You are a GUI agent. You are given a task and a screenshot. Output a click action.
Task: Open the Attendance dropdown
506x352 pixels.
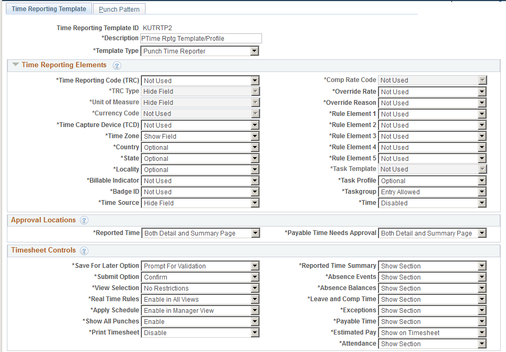click(482, 344)
